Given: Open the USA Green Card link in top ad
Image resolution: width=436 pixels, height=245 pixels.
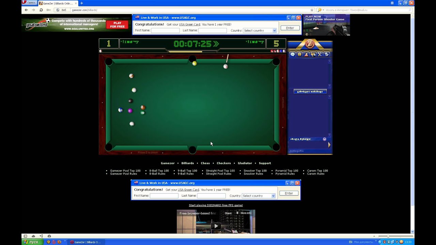Looking at the screenshot, I should (190, 24).
